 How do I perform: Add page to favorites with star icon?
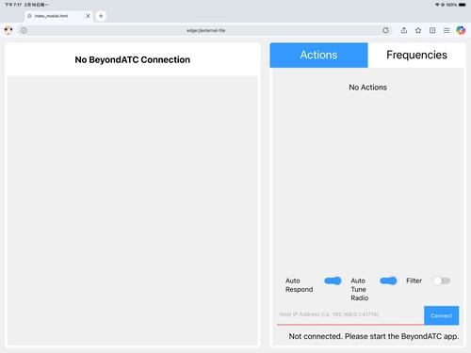click(x=418, y=30)
